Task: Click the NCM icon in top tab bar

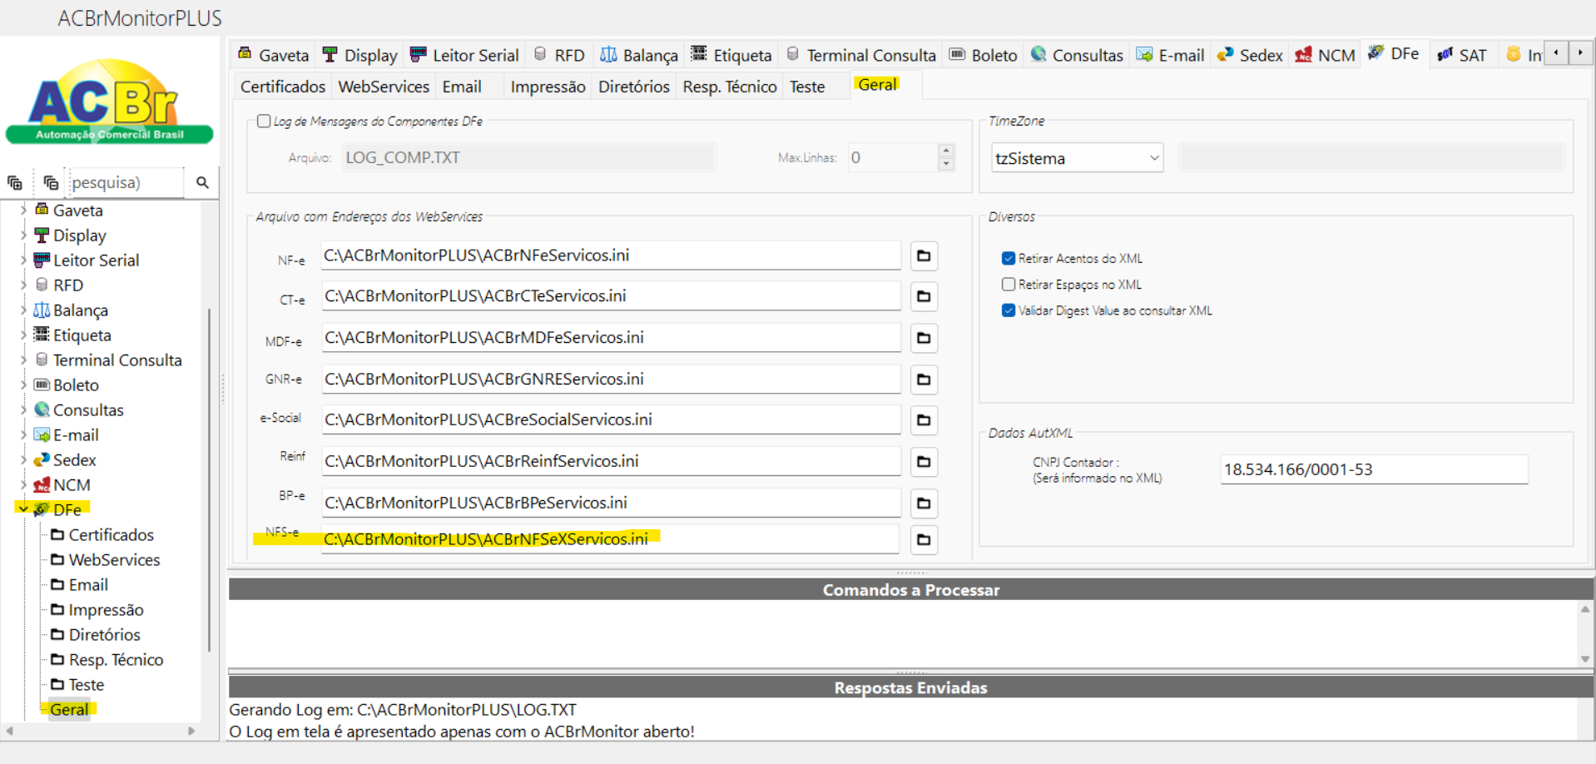Action: (x=1304, y=55)
